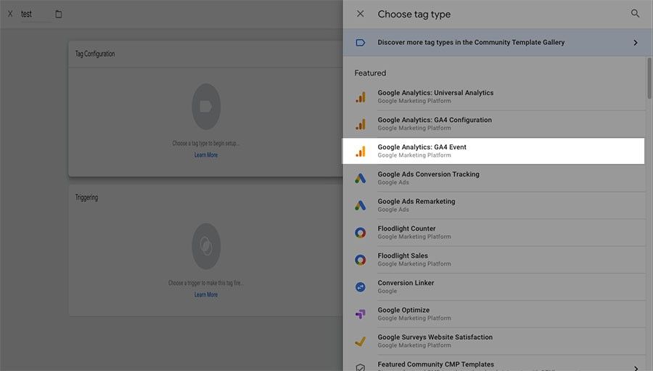This screenshot has height=371, width=653.
Task: Edit the tag name field 'test'
Action: 36,15
